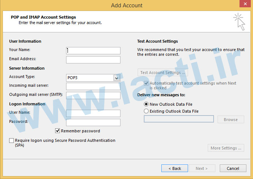The image size is (253, 179).
Task: Click the Browse button
Action: coord(231,120)
